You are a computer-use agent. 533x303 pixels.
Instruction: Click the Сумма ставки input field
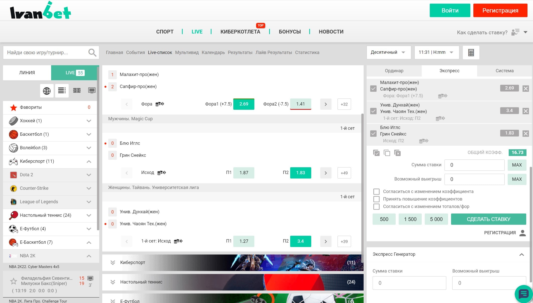pos(474,165)
